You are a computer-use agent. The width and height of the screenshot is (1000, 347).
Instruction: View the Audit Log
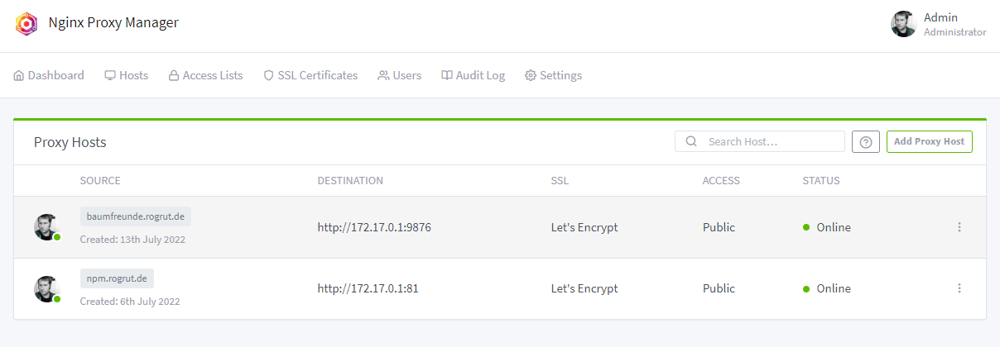(473, 75)
